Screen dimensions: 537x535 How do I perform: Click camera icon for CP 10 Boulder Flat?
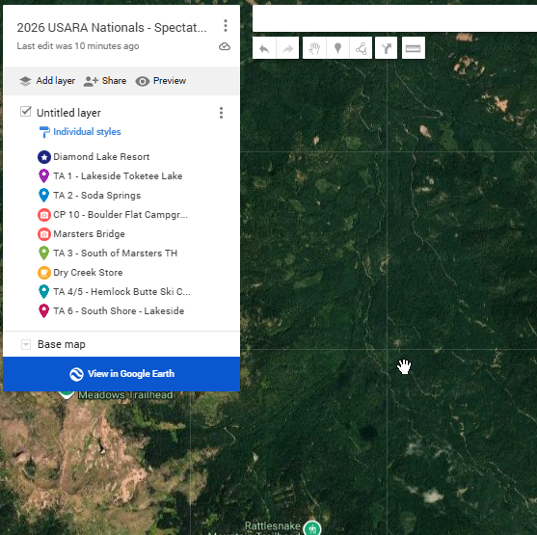[x=43, y=215]
